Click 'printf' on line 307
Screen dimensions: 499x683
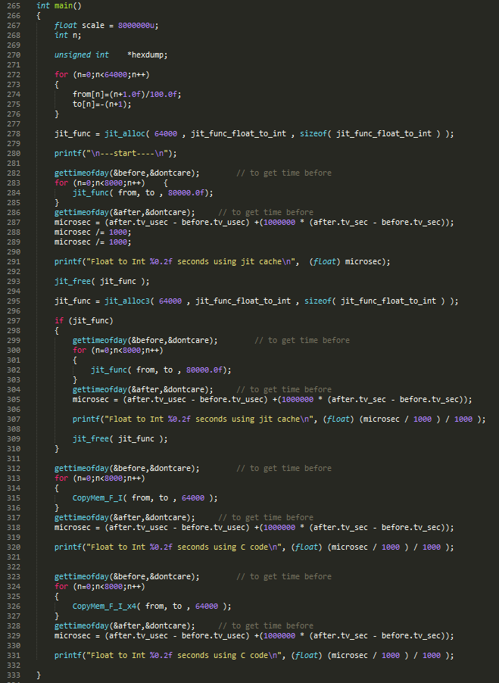tap(86, 419)
